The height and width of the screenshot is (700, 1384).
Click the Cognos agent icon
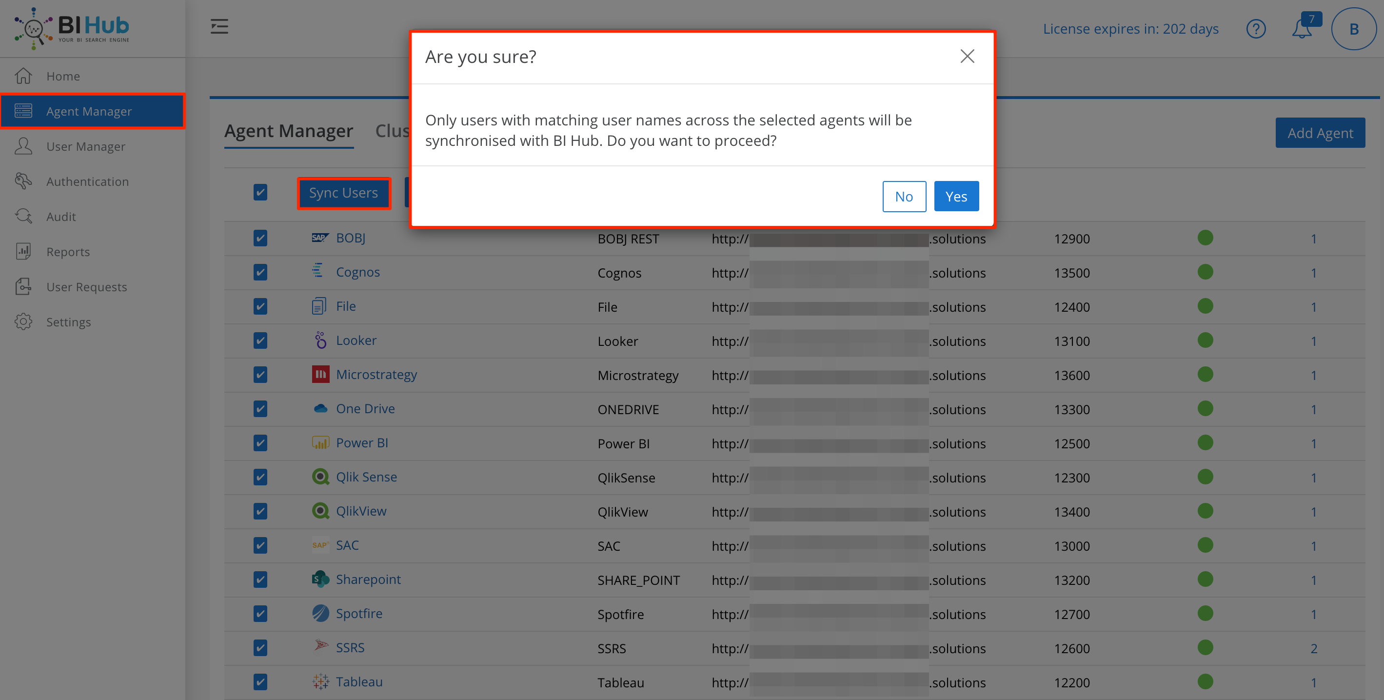click(x=318, y=270)
